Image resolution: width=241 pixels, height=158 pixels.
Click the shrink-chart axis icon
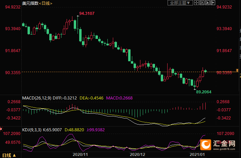tap(202, 3)
